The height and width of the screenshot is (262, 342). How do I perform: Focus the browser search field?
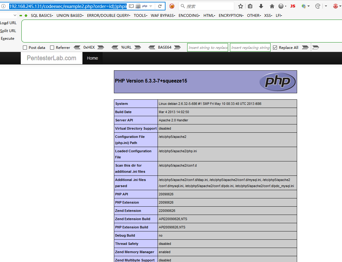coord(206,6)
